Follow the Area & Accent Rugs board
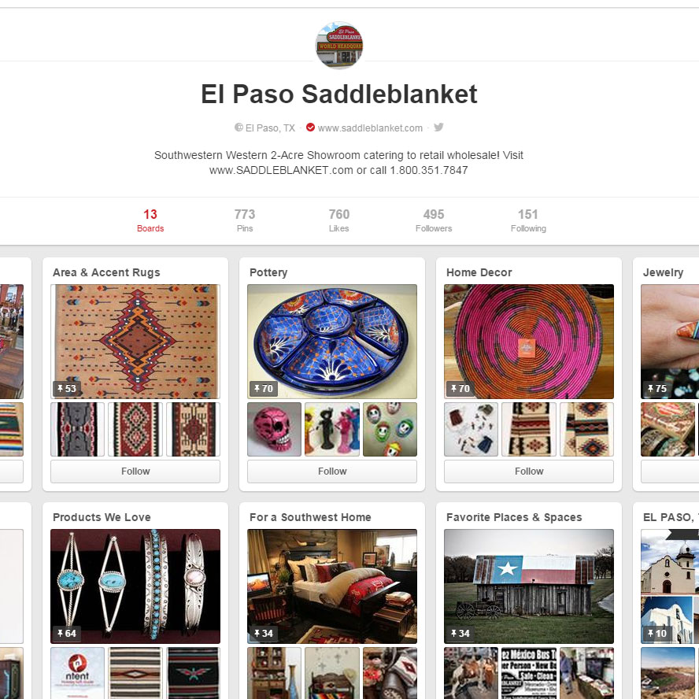Image resolution: width=699 pixels, height=699 pixels. pyautogui.click(x=135, y=472)
